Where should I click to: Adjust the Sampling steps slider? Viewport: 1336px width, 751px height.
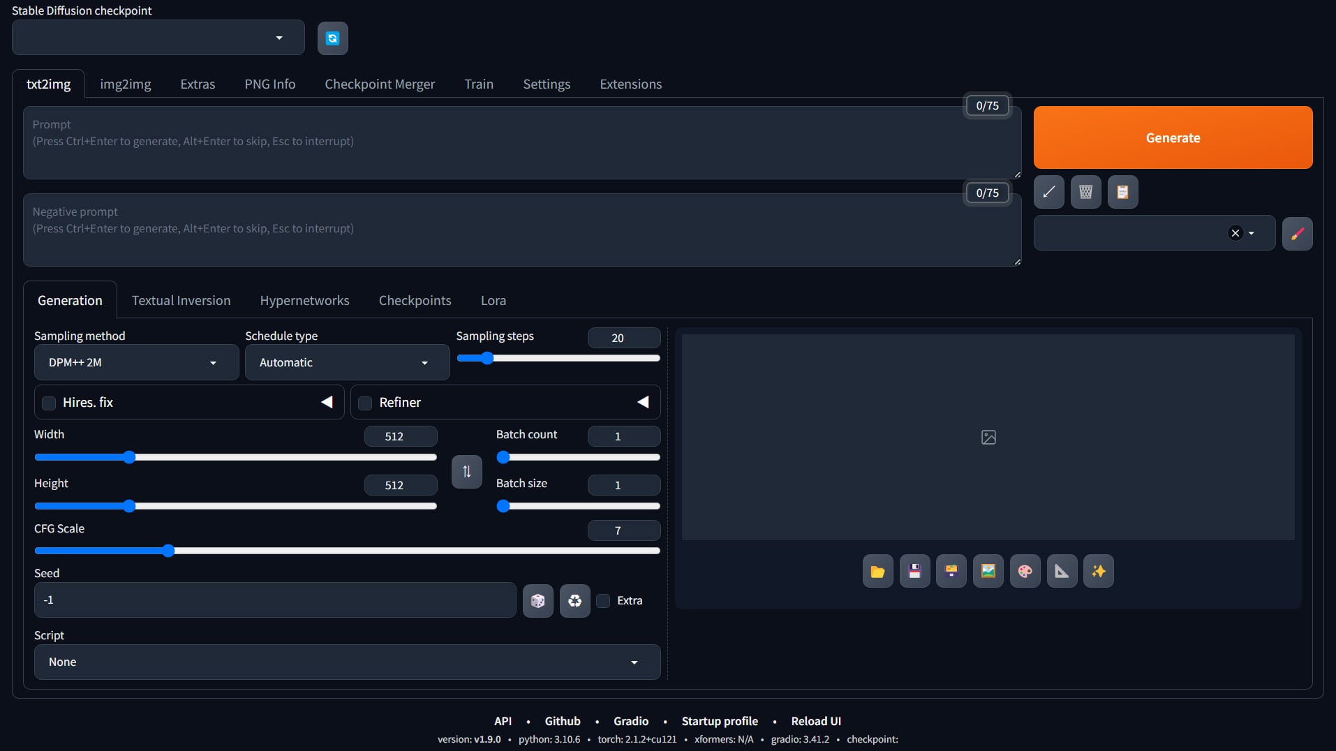558,358
